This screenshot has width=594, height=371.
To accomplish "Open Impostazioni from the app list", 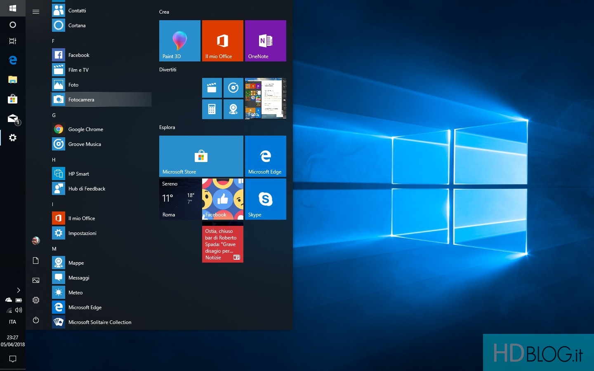I will (101, 233).
